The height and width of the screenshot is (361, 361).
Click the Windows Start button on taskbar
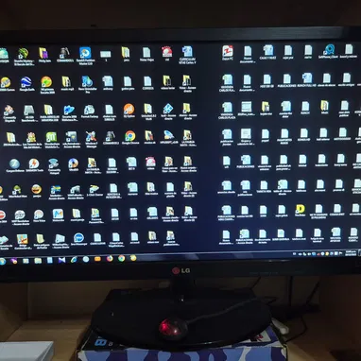(x=3, y=261)
